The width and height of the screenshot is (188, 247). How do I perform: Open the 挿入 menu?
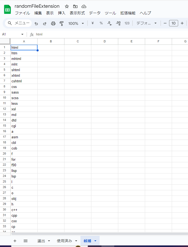(62, 13)
